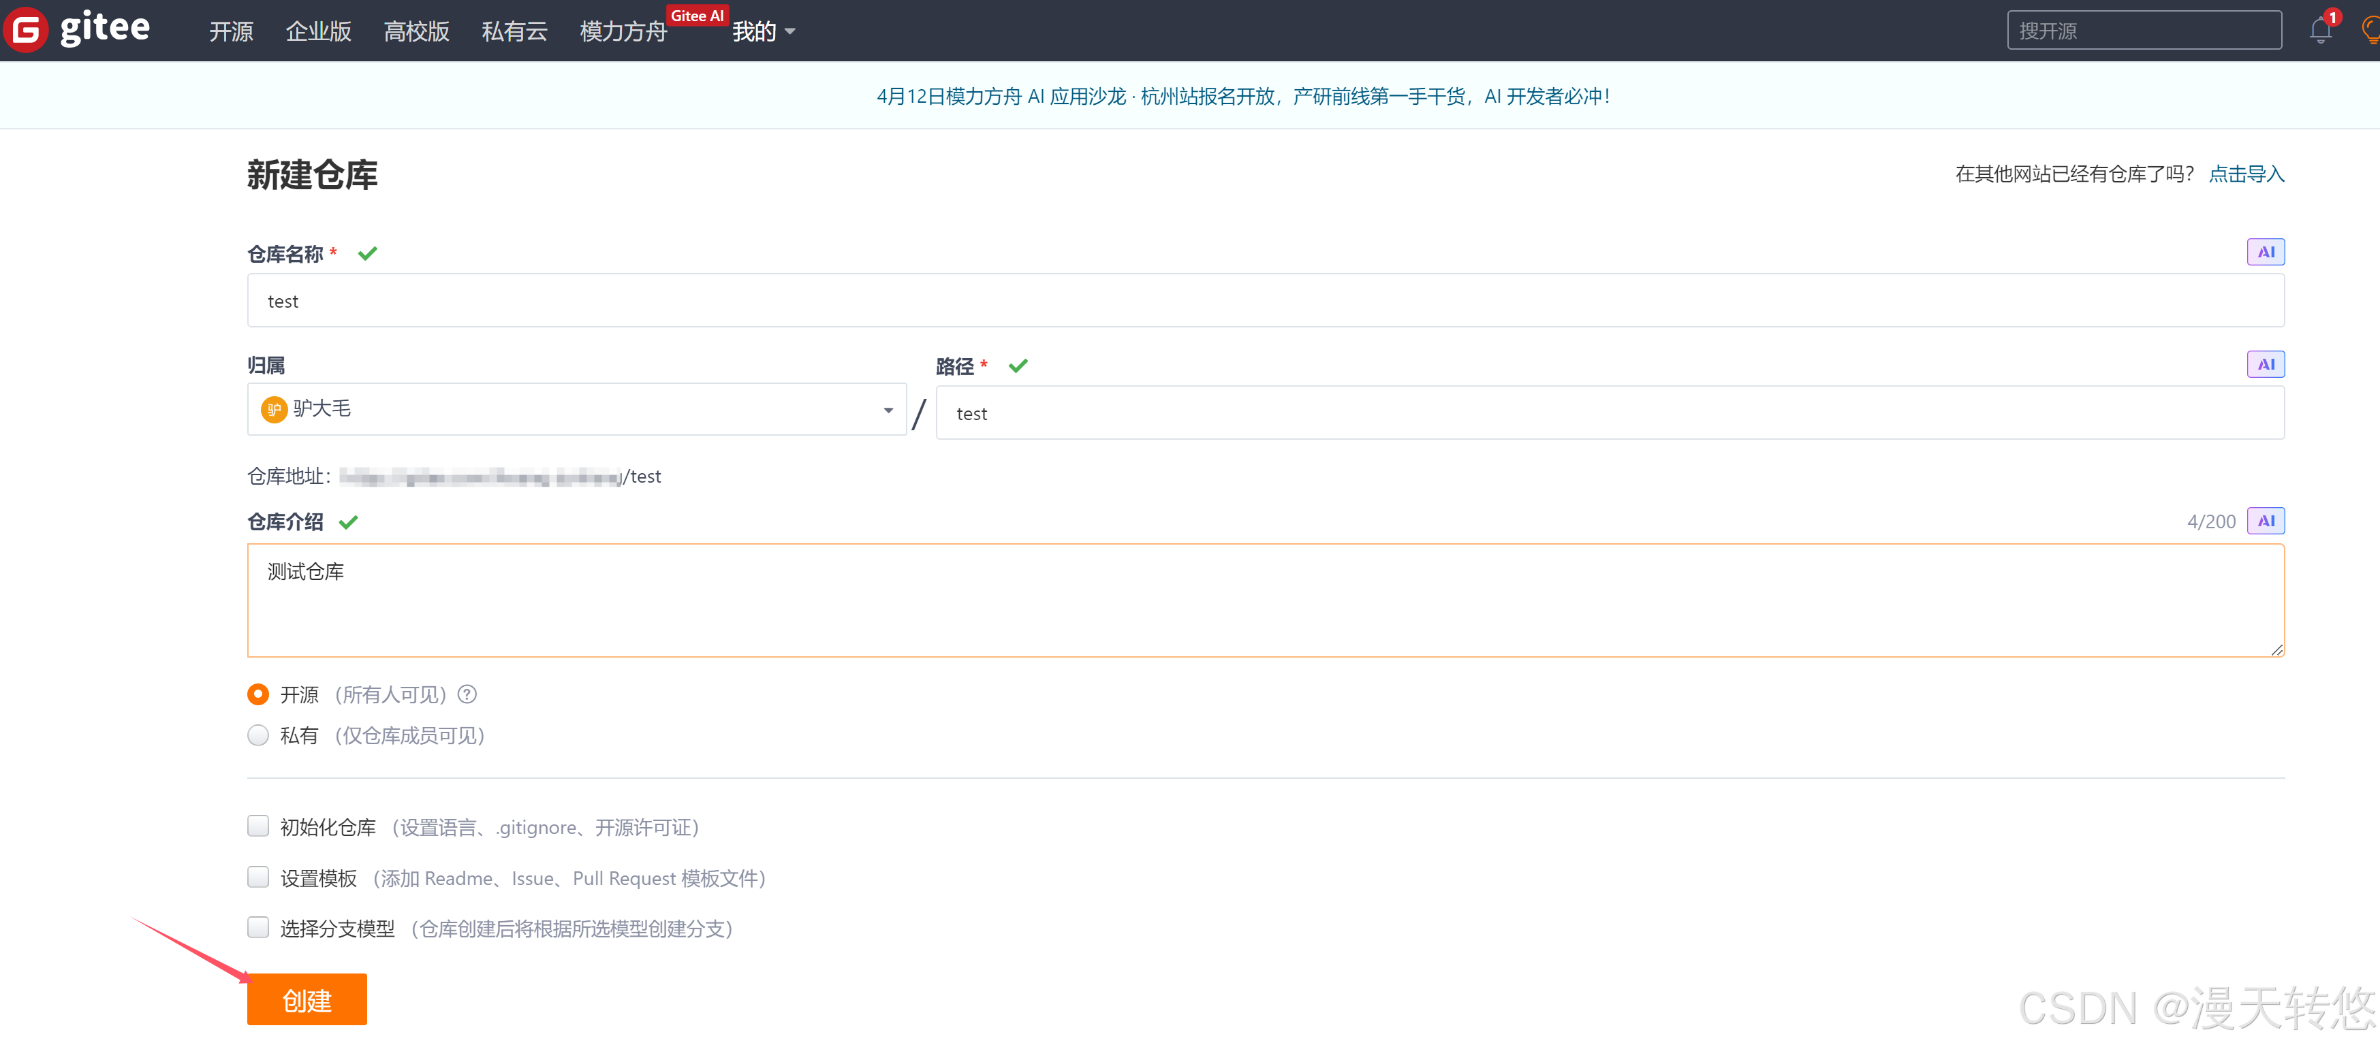2380x1047 pixels.
Task: Enable the 初始化仓库 checkbox
Action: click(257, 825)
